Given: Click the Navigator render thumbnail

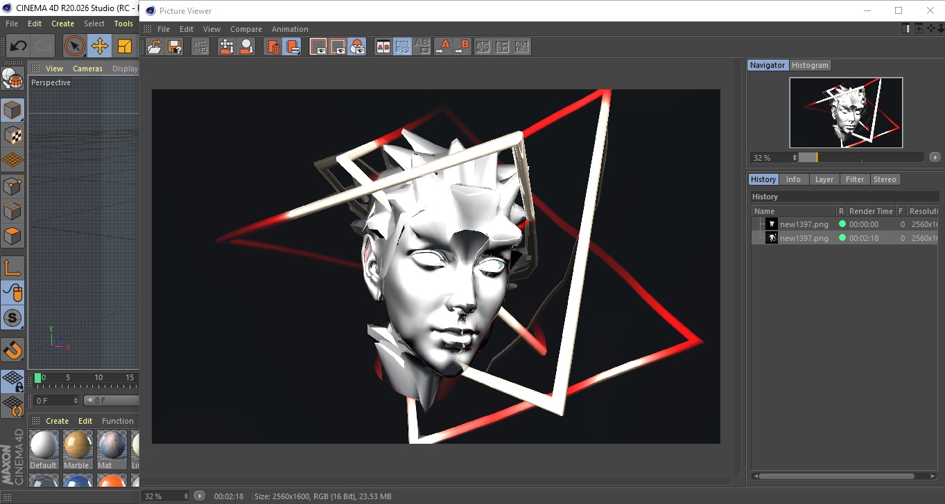Looking at the screenshot, I should point(846,112).
